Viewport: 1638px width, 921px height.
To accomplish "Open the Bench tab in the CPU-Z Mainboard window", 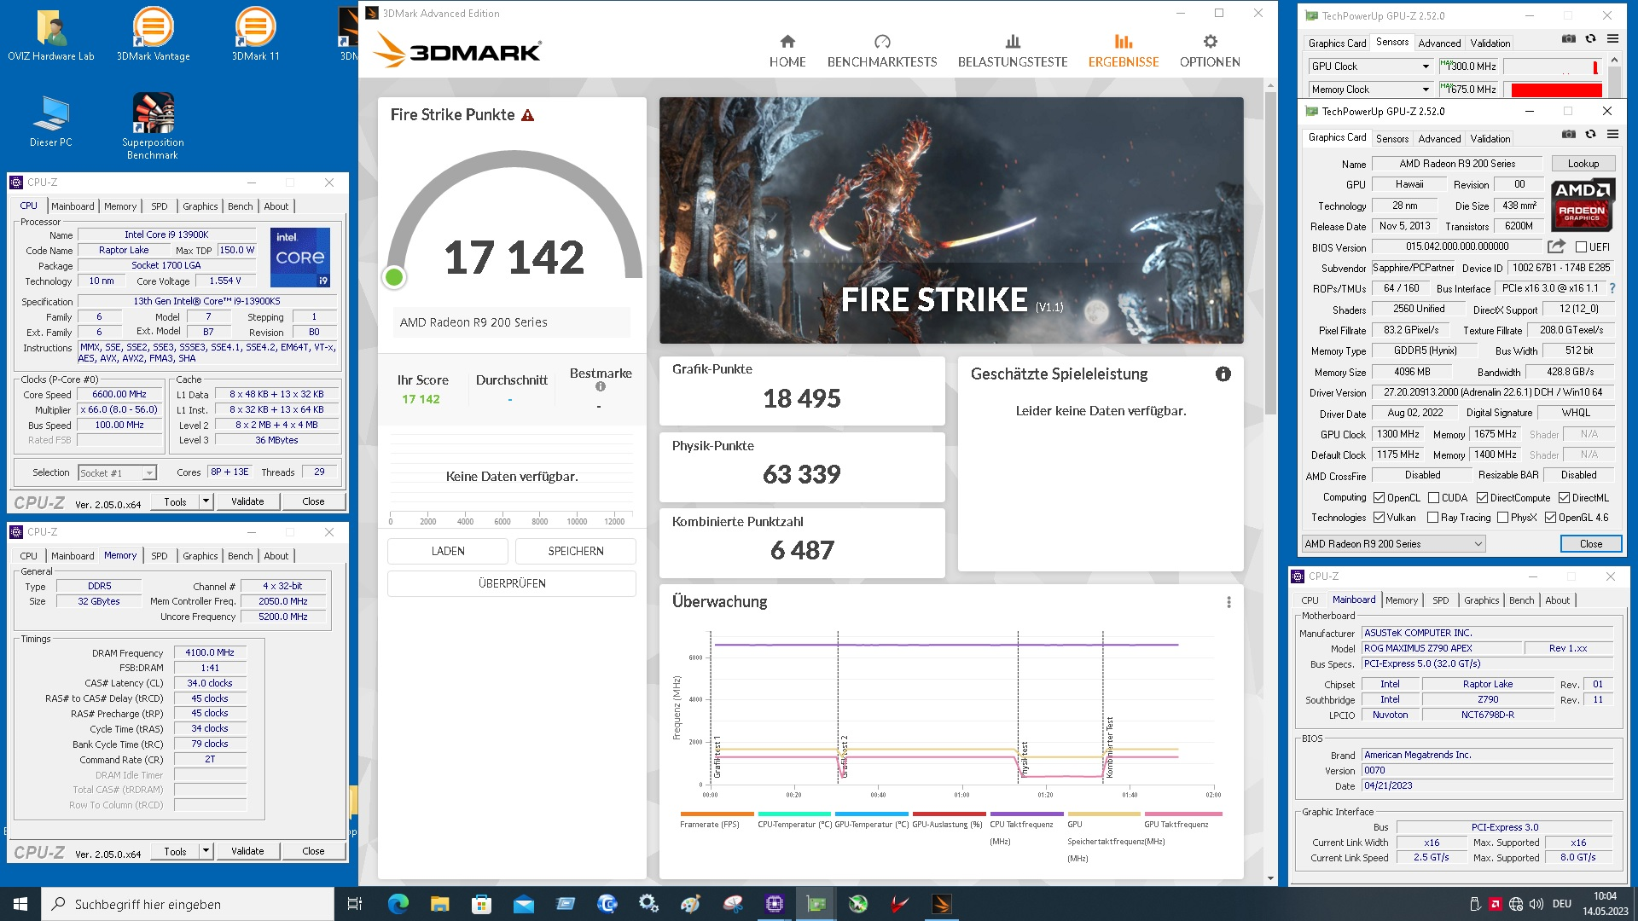I will (x=1521, y=600).
